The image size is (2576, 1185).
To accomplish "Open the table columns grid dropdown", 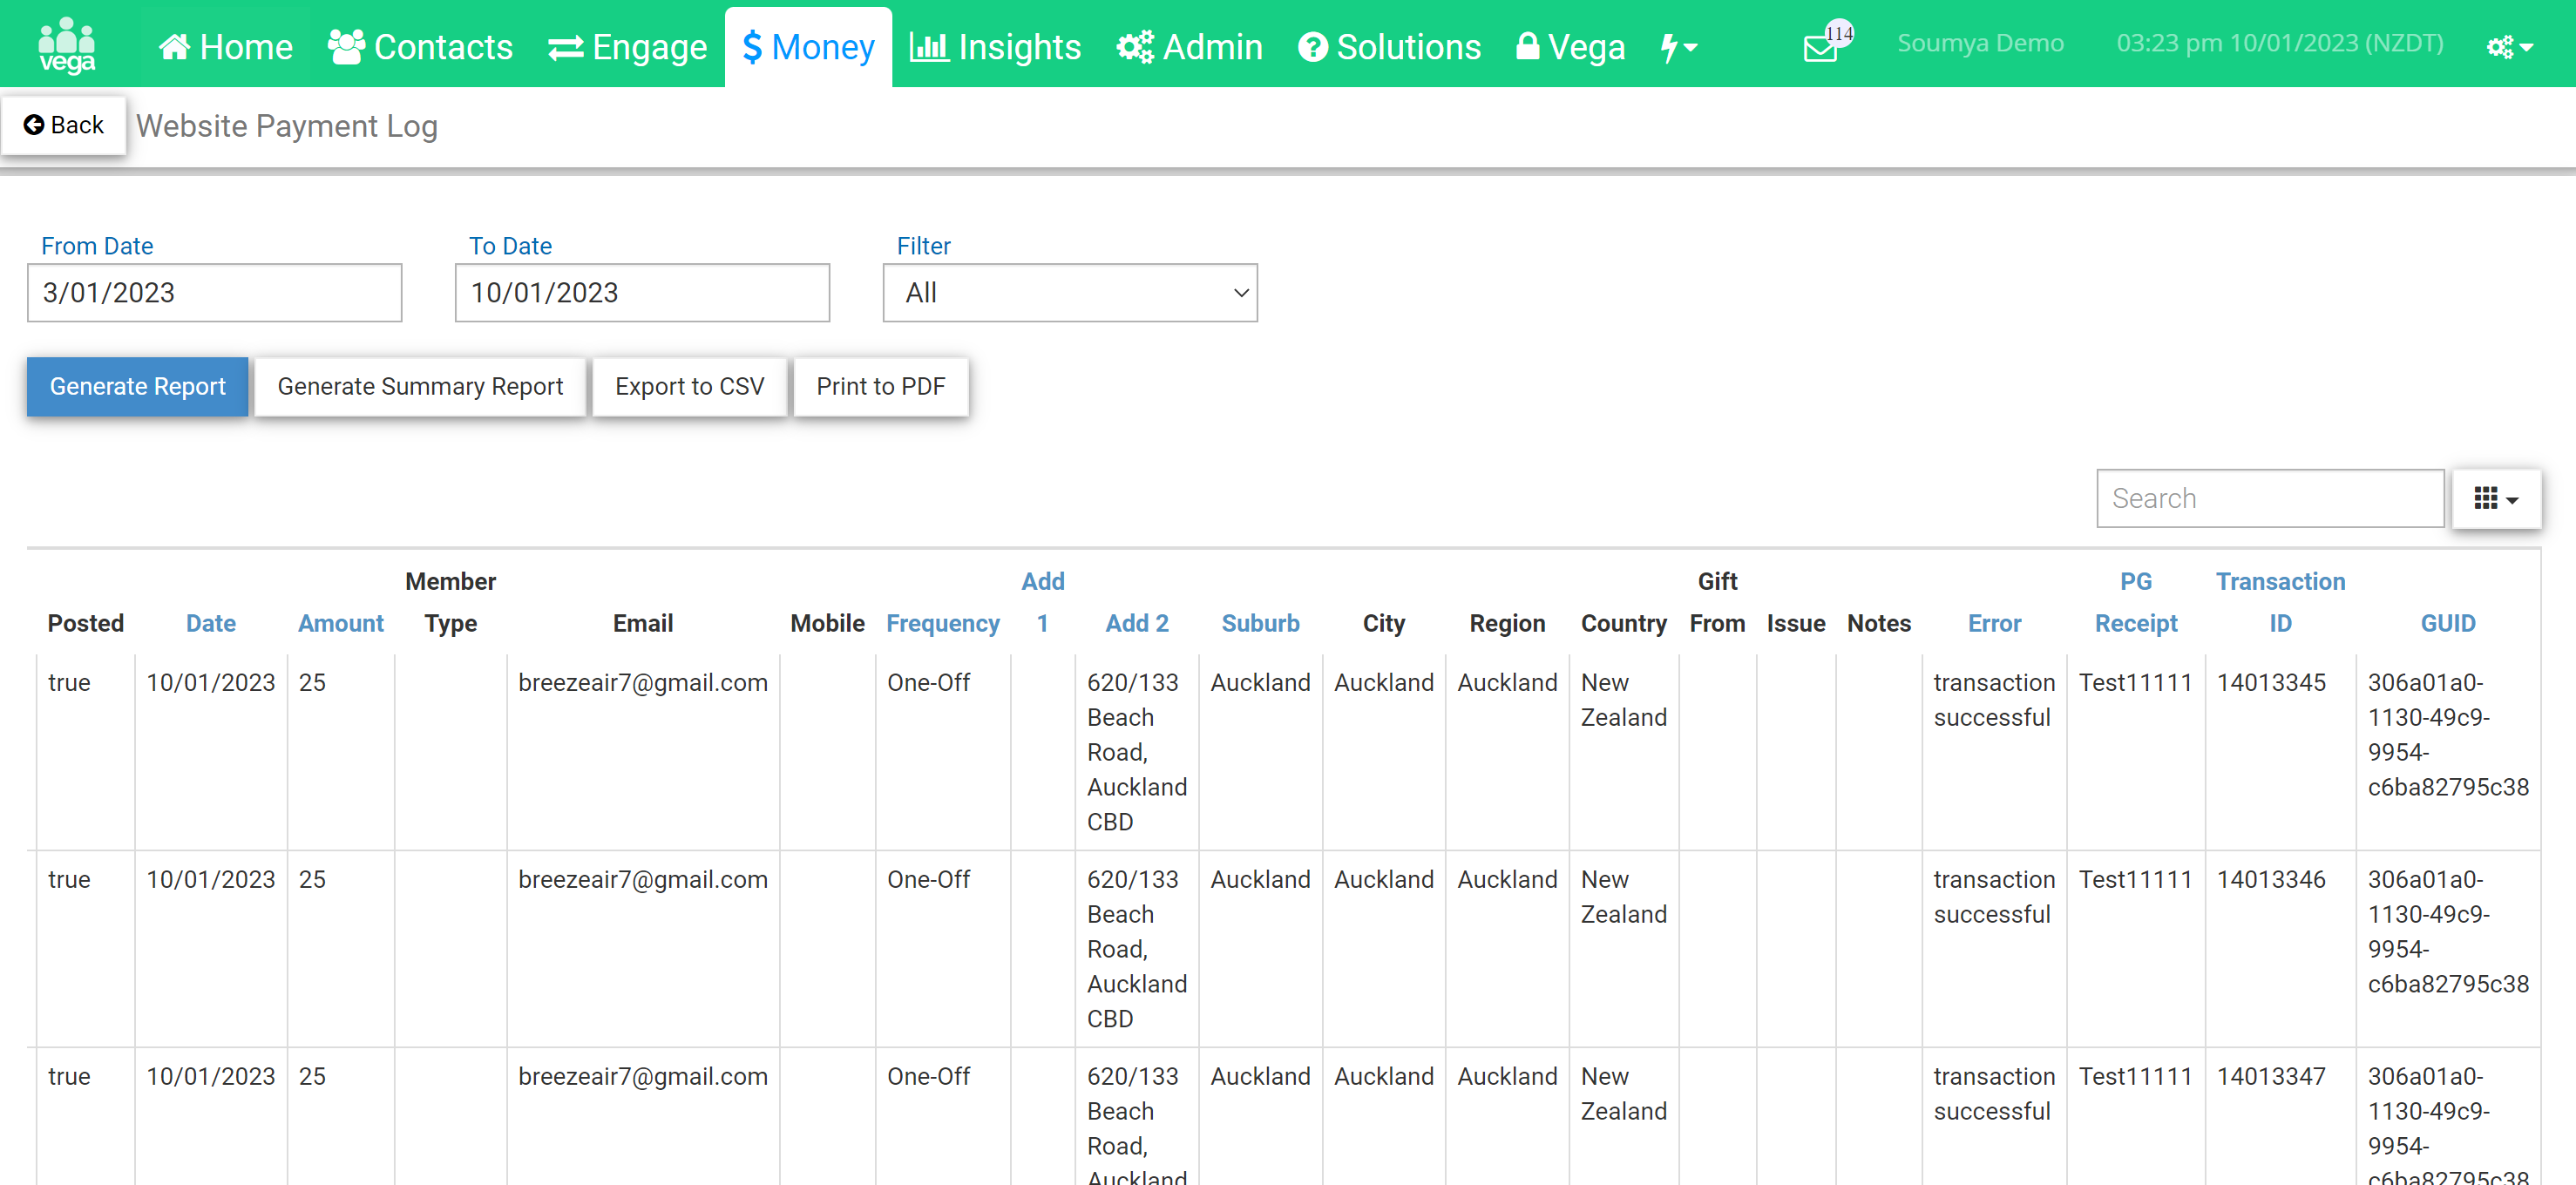I will pos(2496,498).
